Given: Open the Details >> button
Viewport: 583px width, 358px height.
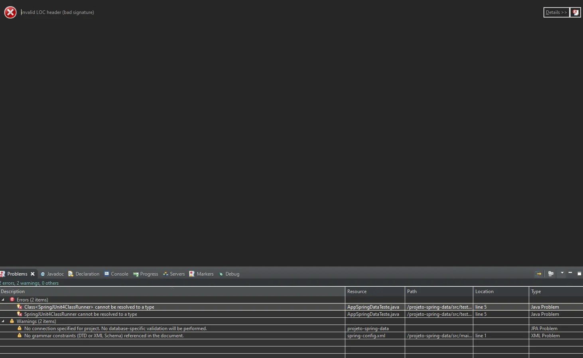Looking at the screenshot, I should [556, 12].
